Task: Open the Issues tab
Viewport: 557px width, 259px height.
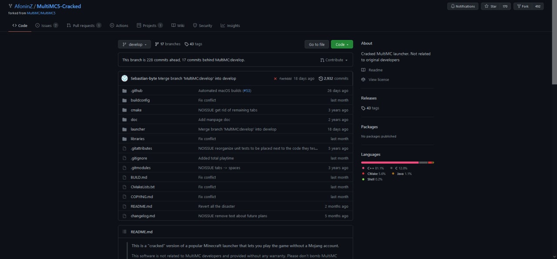Action: (x=47, y=26)
